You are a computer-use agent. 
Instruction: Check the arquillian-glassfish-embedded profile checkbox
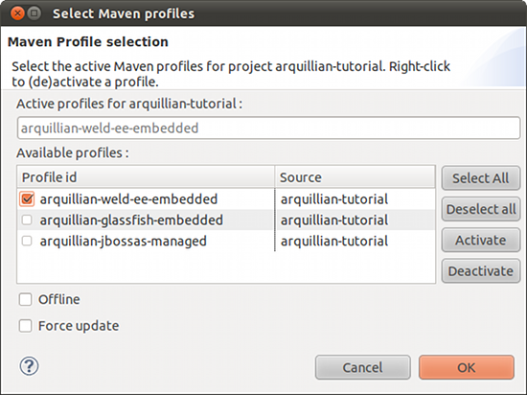[x=27, y=221]
